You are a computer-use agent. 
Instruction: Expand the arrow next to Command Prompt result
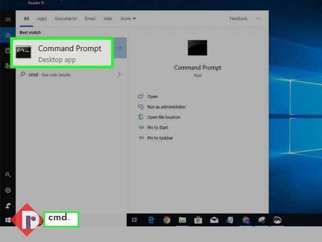[x=120, y=48]
